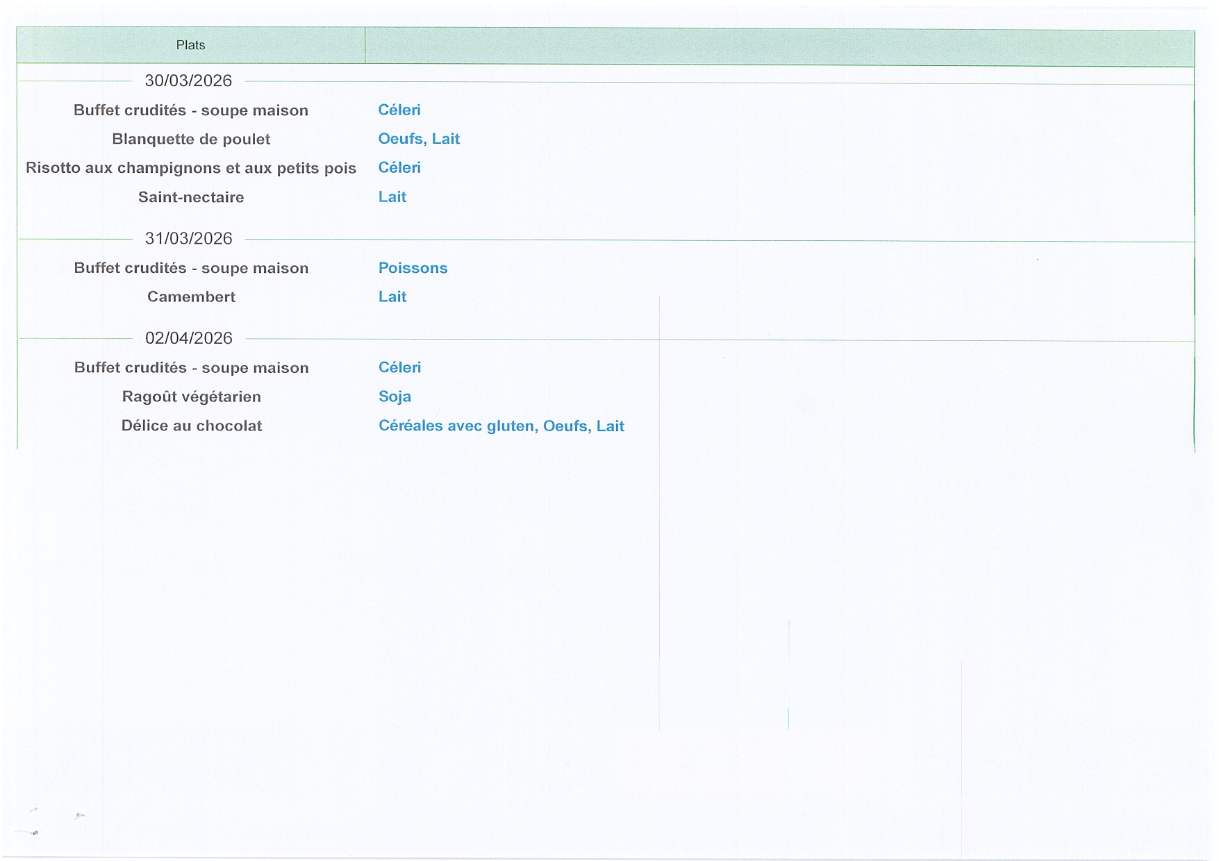Select Risotto aux champignons et aux petits pois

(x=191, y=168)
